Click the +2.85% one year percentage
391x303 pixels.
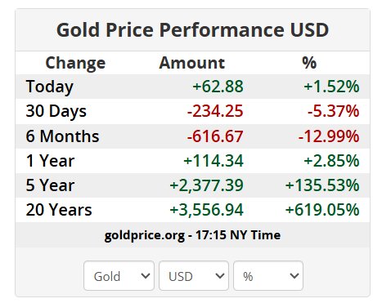pyautogui.click(x=331, y=161)
